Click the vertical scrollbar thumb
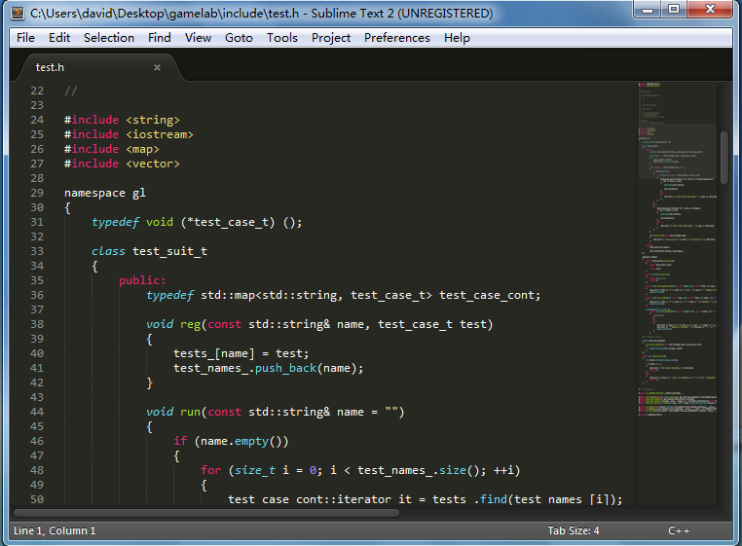 click(724, 156)
